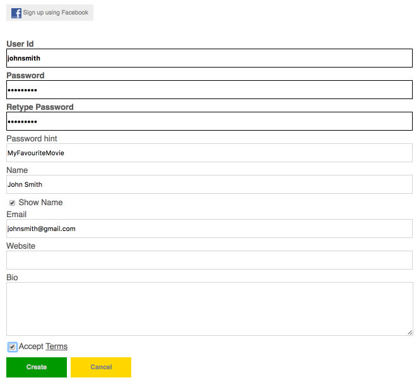Edit the Password hint field

209,153
